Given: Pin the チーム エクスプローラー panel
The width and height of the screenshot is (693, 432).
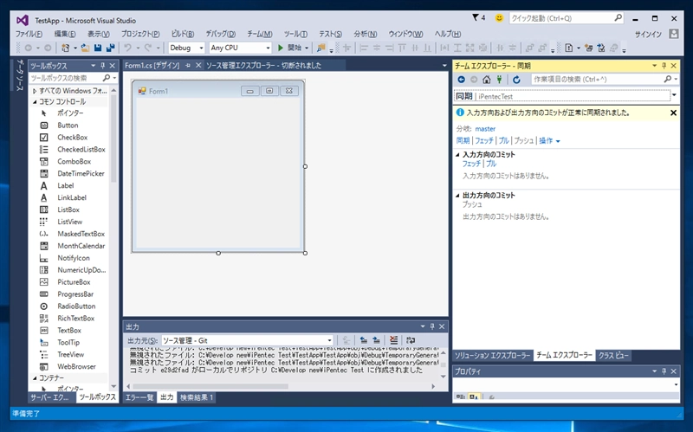Looking at the screenshot, I should pyautogui.click(x=664, y=66).
